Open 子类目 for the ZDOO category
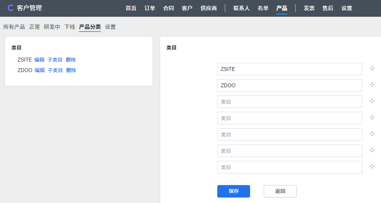The height and width of the screenshot is (203, 381). tap(55, 70)
